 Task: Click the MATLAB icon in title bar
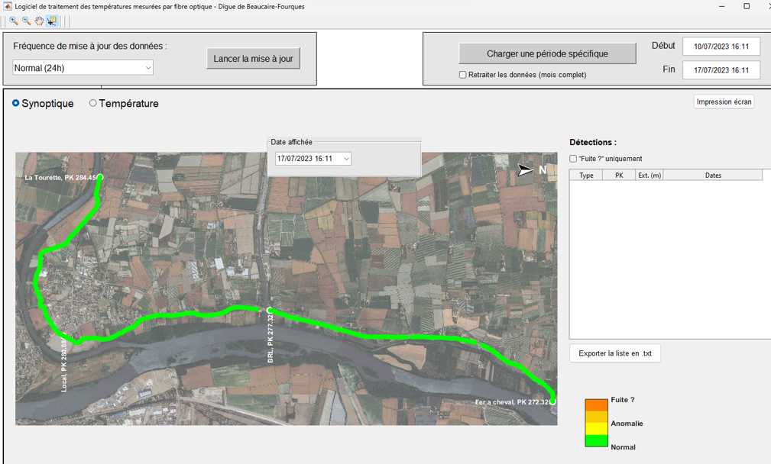(x=8, y=6)
